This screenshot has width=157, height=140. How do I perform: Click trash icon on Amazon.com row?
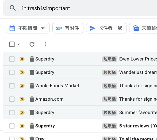tap(32, 99)
